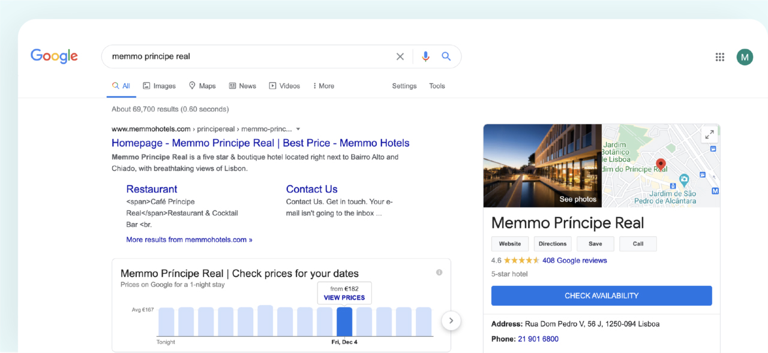Click the red map pin on the map
Viewport: 768px width, 353px height.
(661, 164)
